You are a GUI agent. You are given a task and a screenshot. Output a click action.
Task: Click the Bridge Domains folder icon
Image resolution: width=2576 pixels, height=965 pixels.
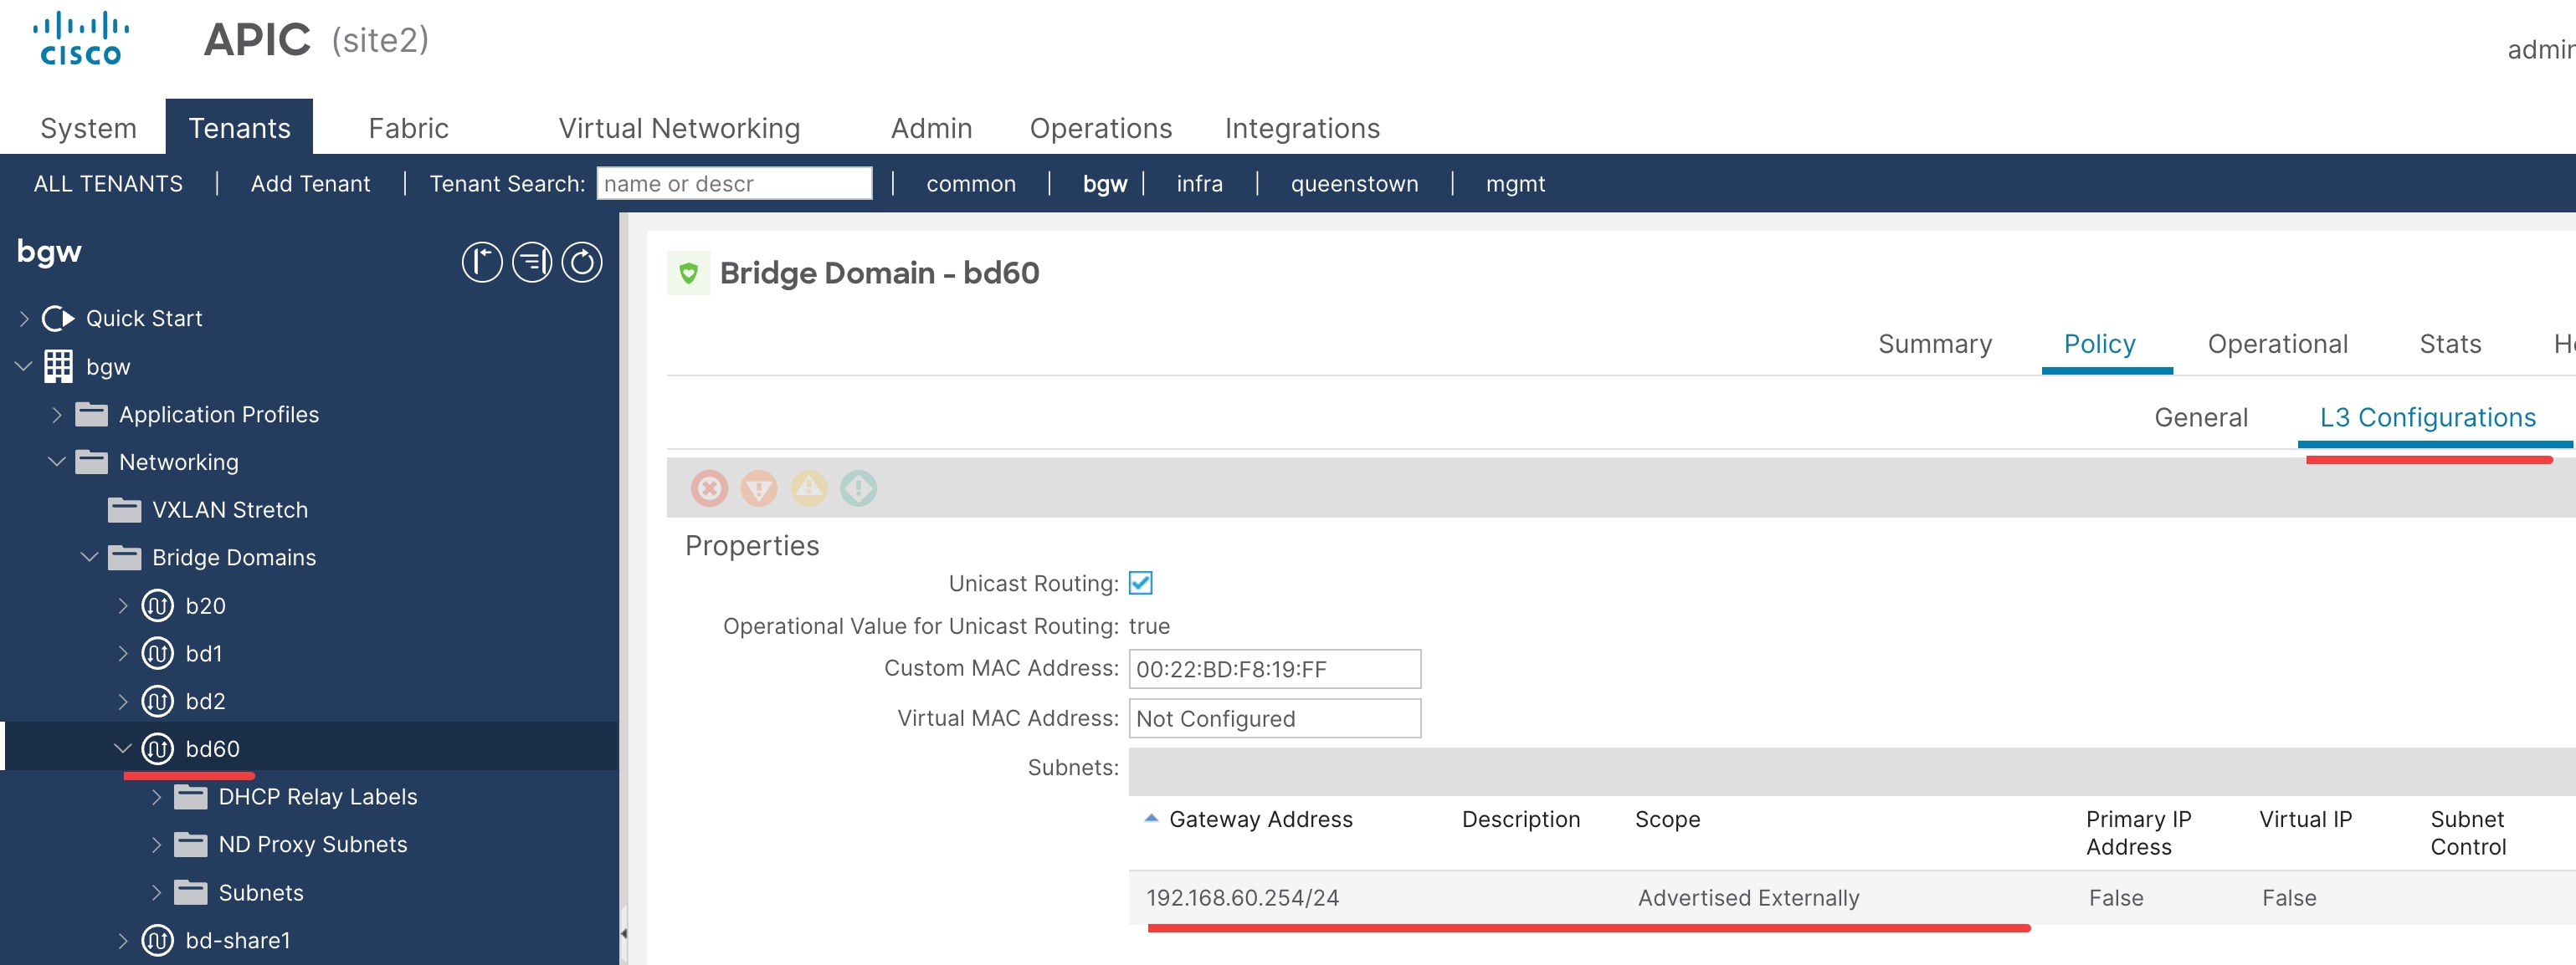click(x=124, y=559)
